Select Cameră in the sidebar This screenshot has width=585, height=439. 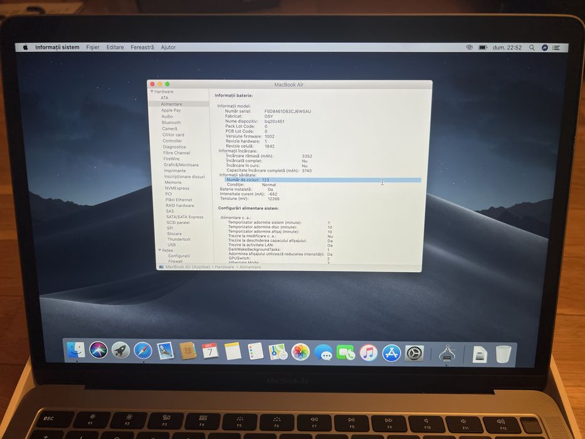[x=169, y=129]
